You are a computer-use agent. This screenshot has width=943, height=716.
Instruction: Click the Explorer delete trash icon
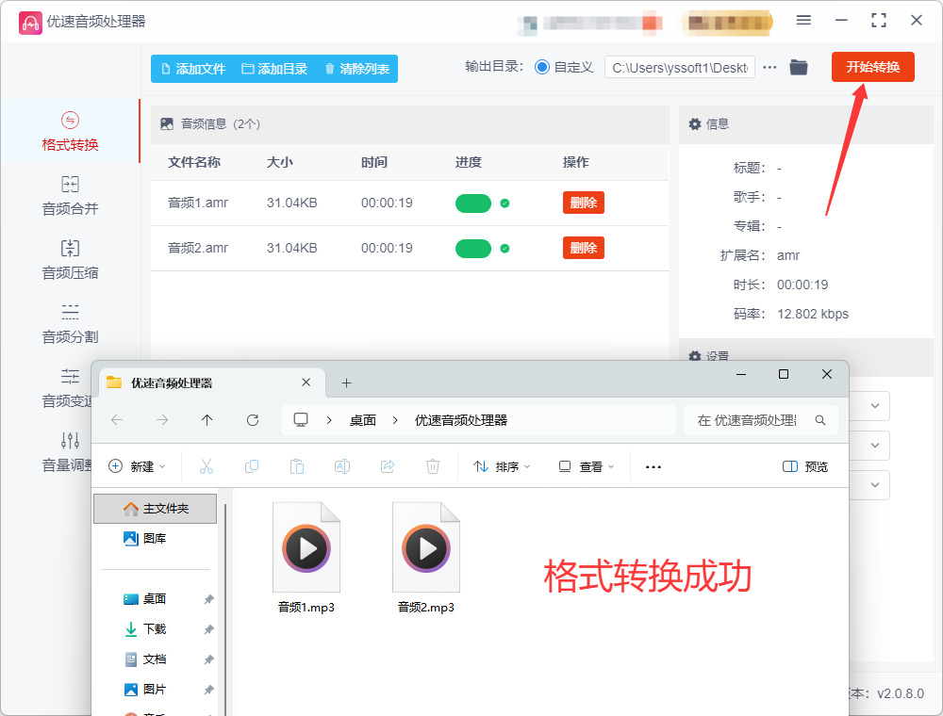pyautogui.click(x=433, y=466)
